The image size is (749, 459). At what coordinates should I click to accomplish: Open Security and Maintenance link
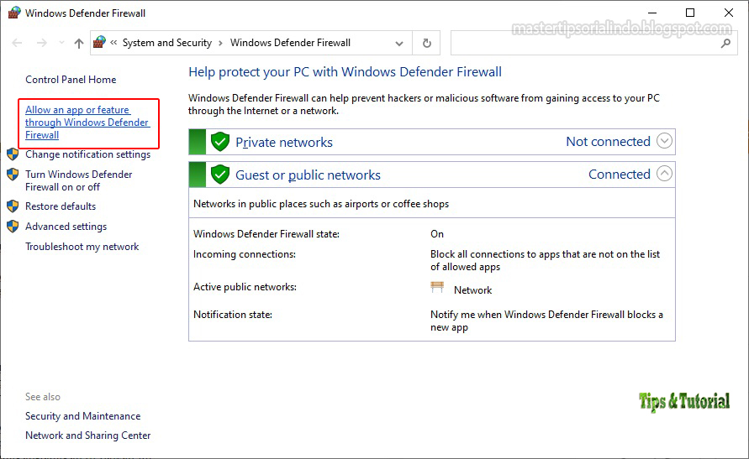click(x=83, y=416)
